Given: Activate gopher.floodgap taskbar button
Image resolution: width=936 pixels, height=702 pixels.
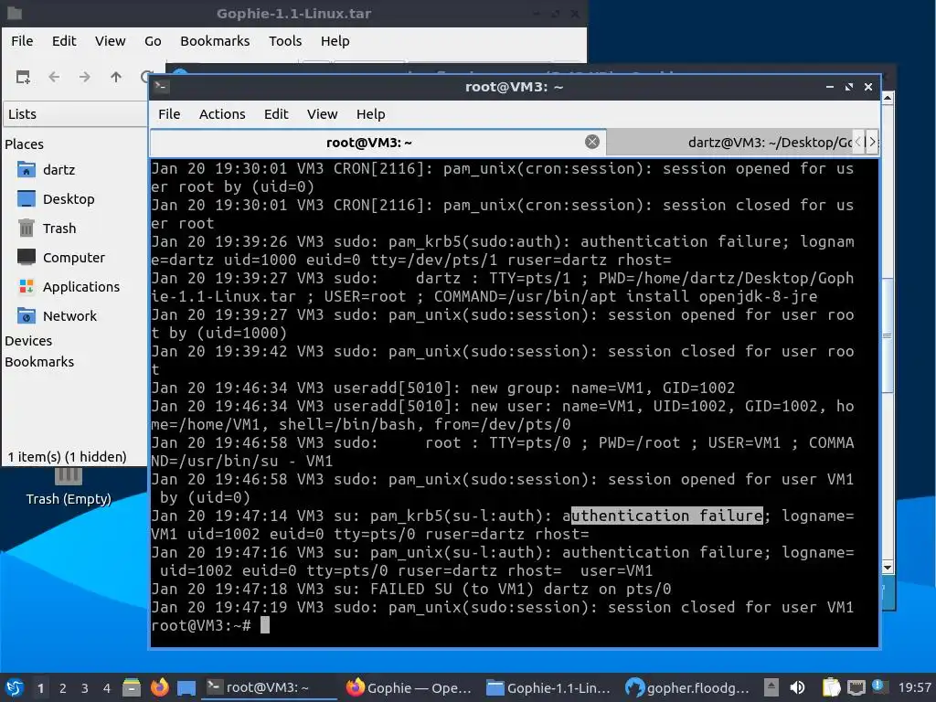Looking at the screenshot, I should (x=687, y=687).
